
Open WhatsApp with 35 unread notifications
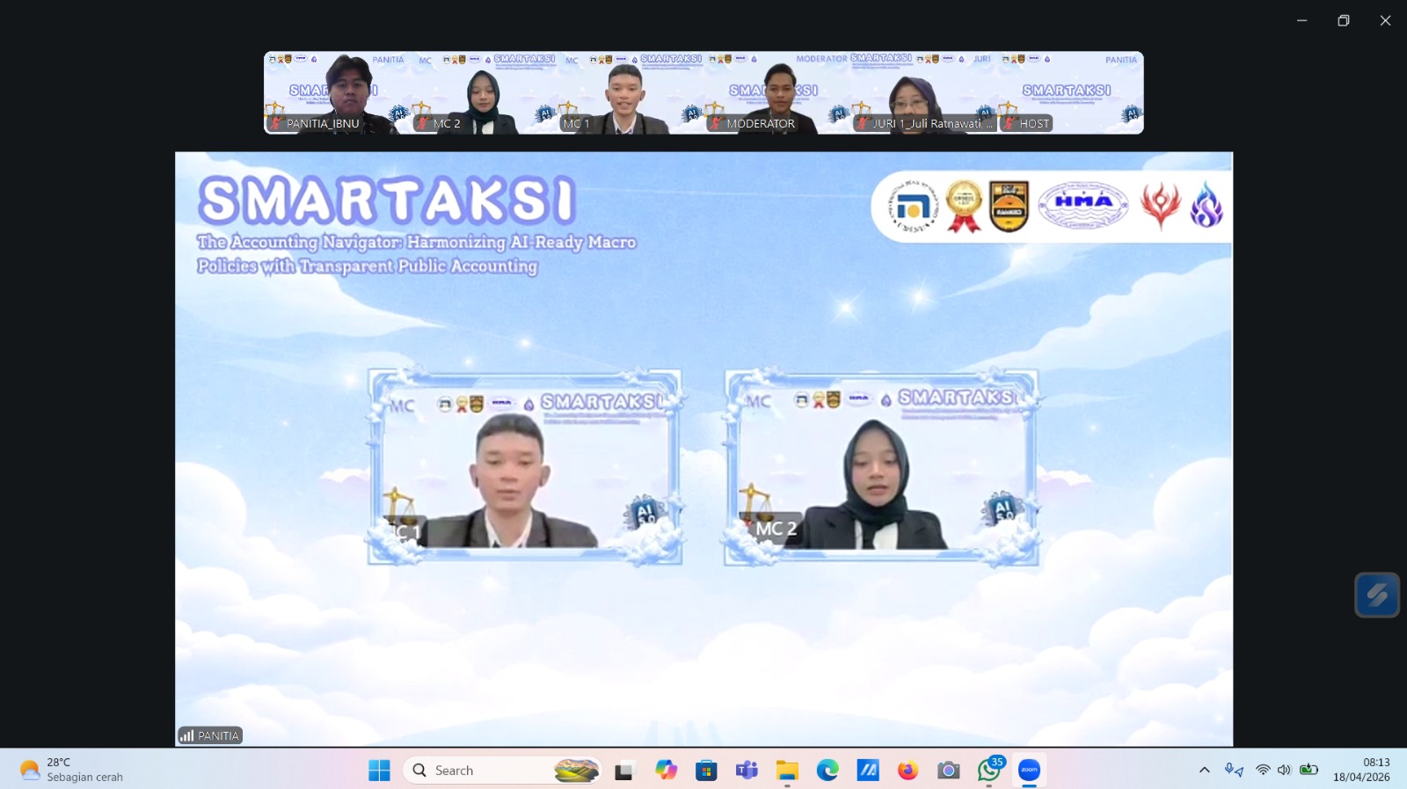[988, 771]
